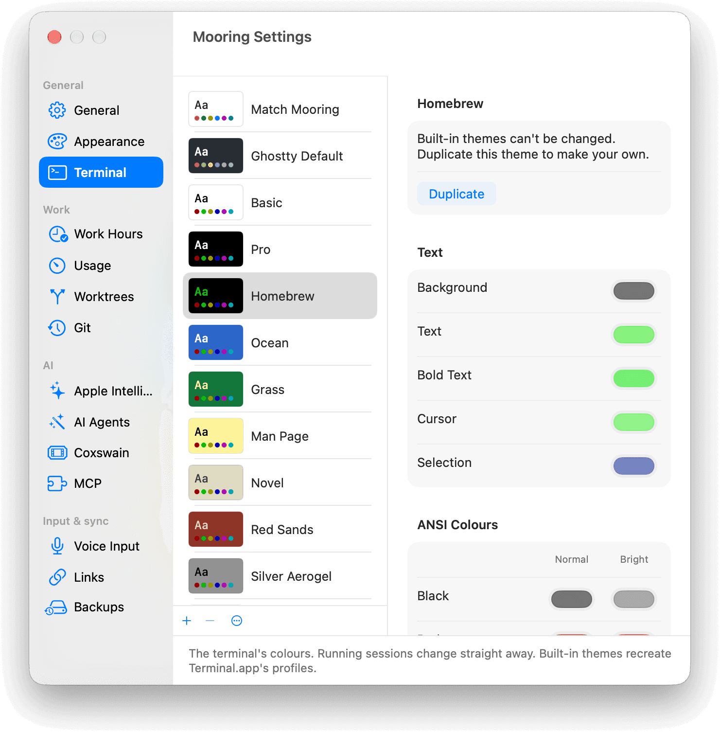Go to Appearance settings label
The image size is (720, 732).
pyautogui.click(x=109, y=142)
